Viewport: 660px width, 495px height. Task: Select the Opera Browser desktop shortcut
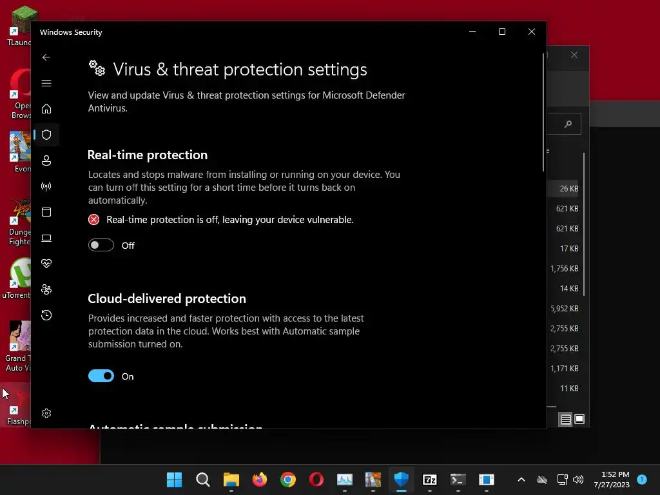pos(20,94)
